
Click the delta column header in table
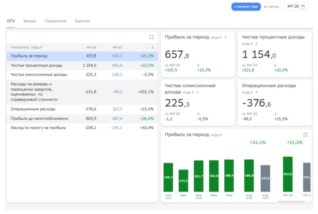click(x=153, y=47)
